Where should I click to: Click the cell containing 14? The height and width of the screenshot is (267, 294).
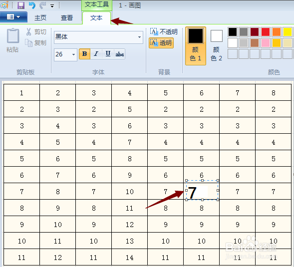coord(130,257)
